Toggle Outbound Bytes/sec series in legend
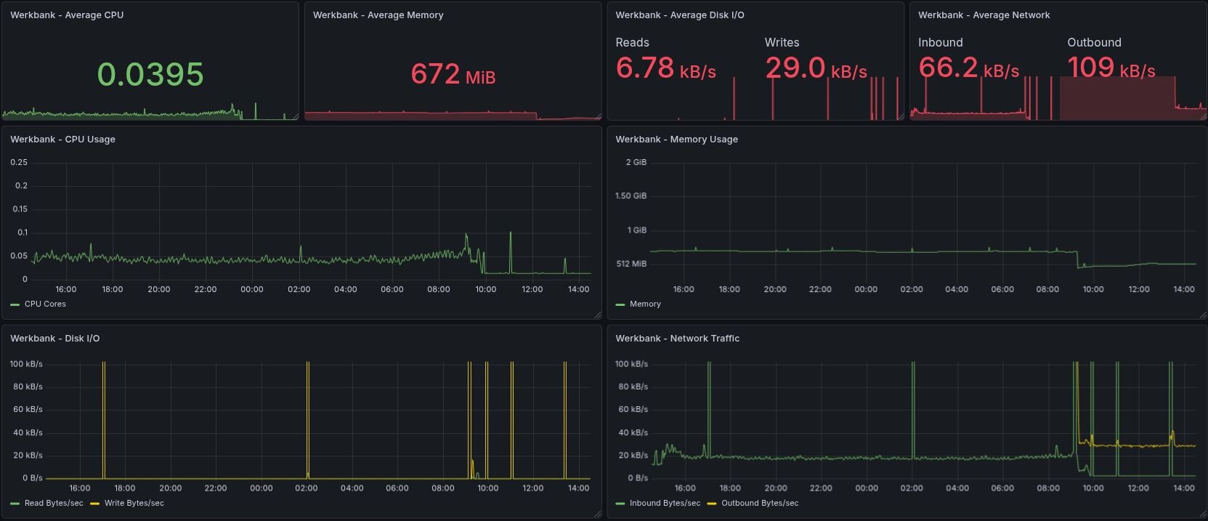This screenshot has width=1208, height=521. click(759, 504)
